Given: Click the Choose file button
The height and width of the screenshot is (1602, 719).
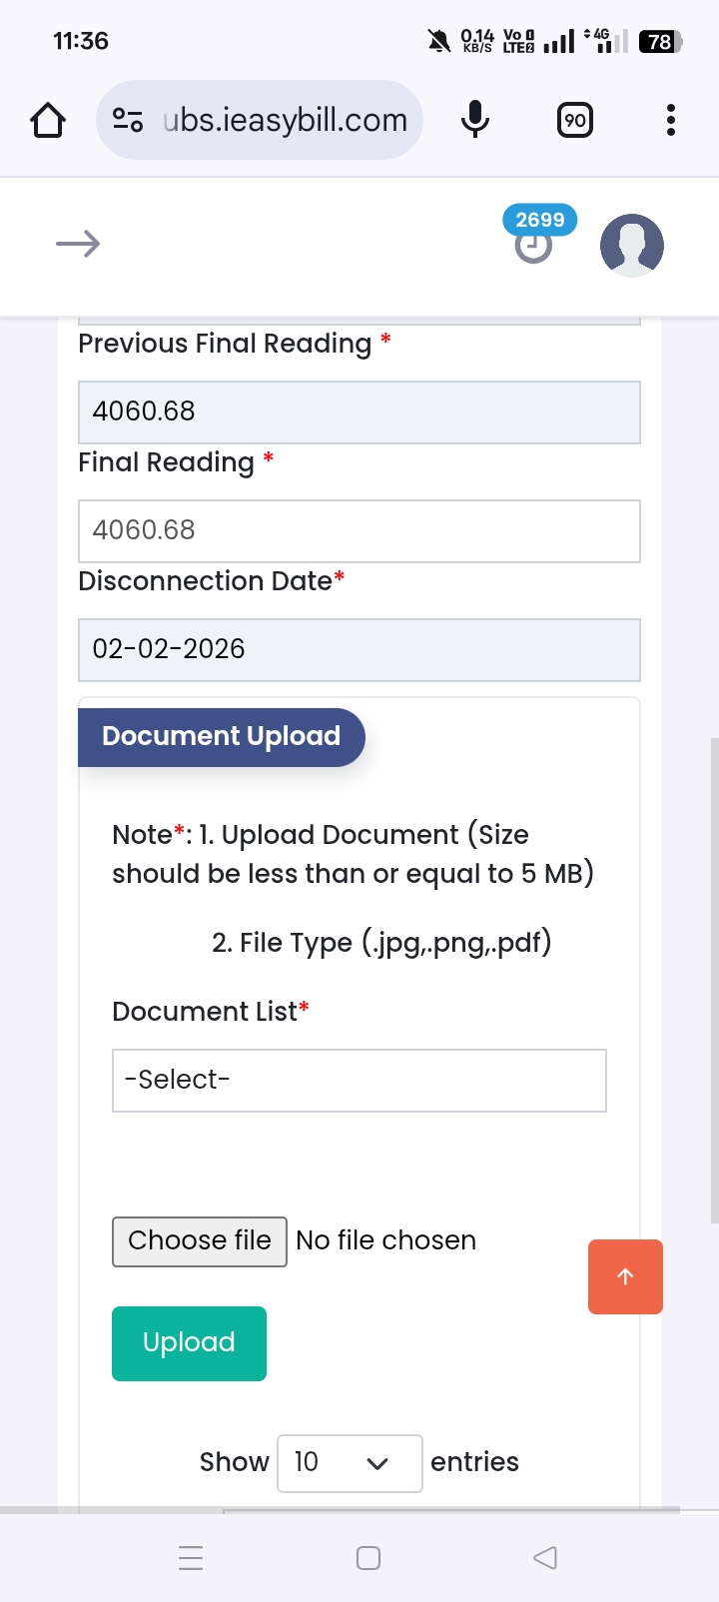Looking at the screenshot, I should click(200, 1241).
